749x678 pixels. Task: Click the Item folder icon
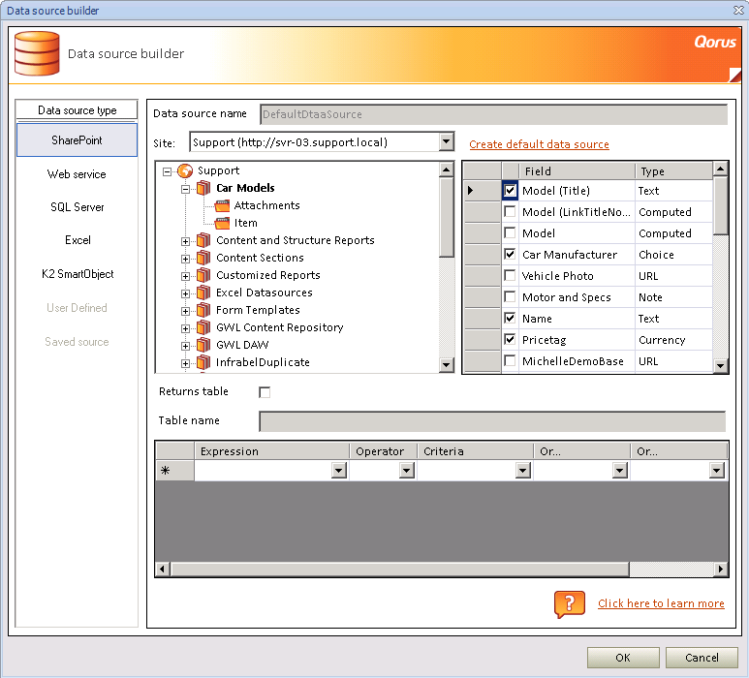pyautogui.click(x=222, y=223)
